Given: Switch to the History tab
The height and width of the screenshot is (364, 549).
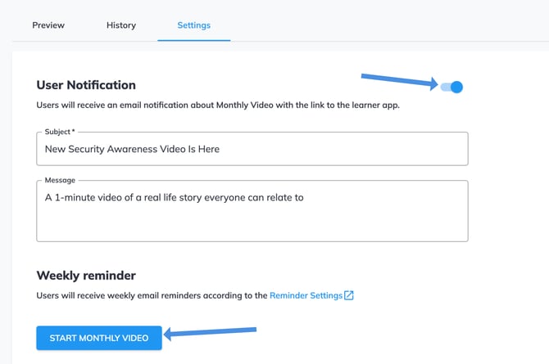Looking at the screenshot, I should pyautogui.click(x=121, y=25).
